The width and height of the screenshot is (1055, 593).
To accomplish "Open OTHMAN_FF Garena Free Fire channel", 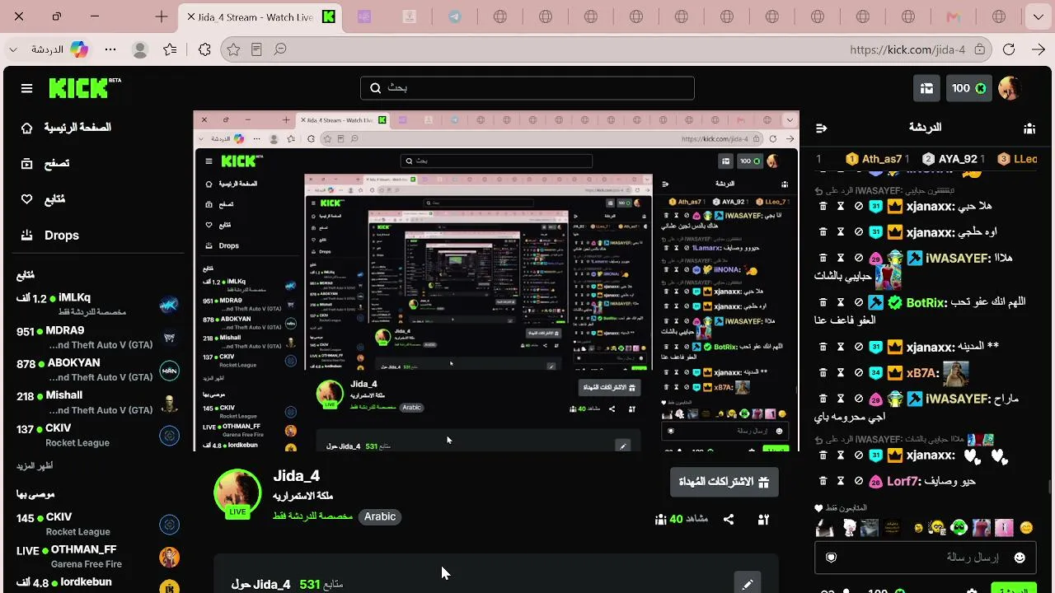I will tap(97, 557).
